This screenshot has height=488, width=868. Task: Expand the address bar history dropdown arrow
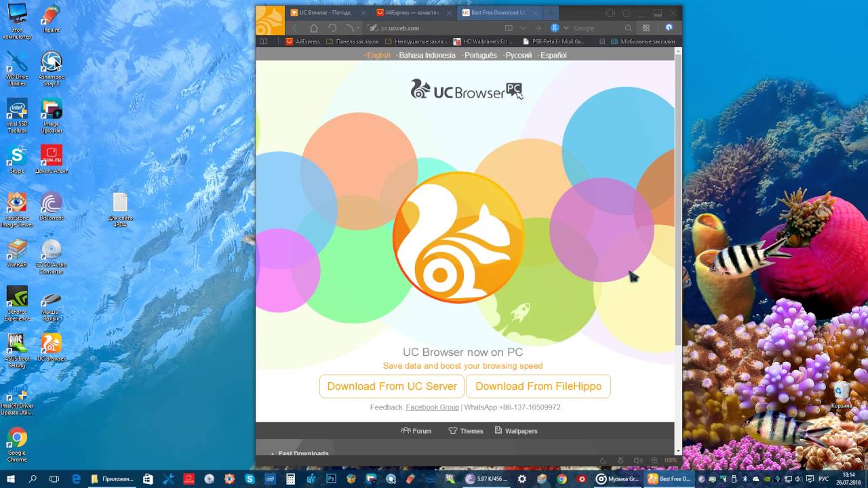[523, 28]
